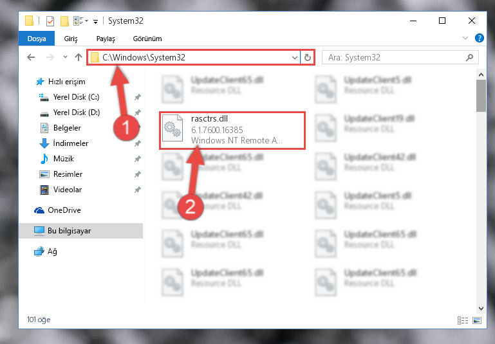Expand the recent locations dropdown arrow
Screen dimensions: 495x344
coord(65,57)
